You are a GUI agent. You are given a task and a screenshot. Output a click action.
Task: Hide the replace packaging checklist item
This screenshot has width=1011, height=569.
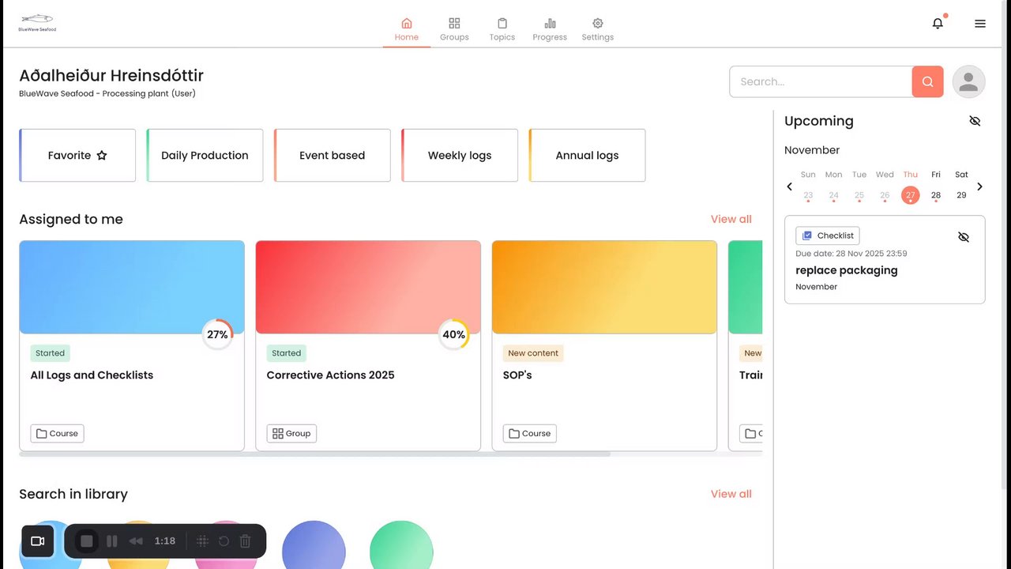[x=964, y=237]
